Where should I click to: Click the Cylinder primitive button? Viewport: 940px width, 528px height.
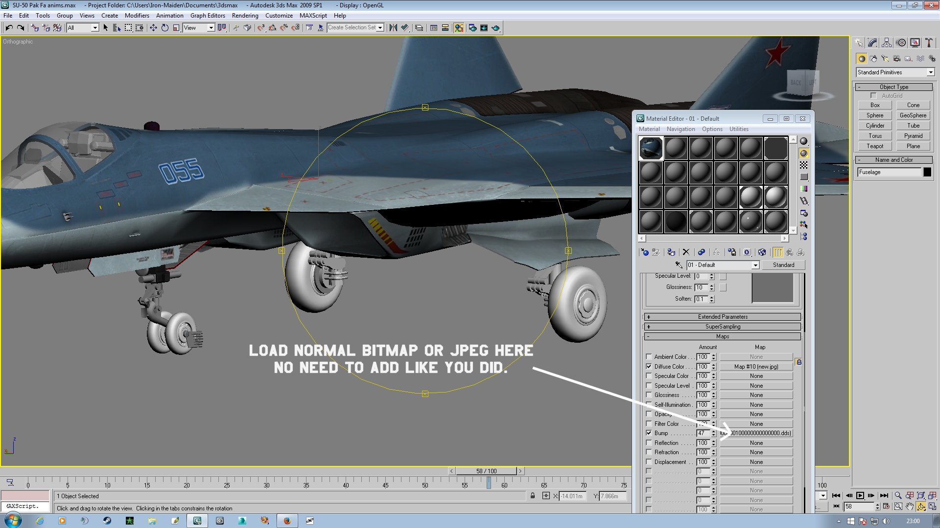point(875,126)
